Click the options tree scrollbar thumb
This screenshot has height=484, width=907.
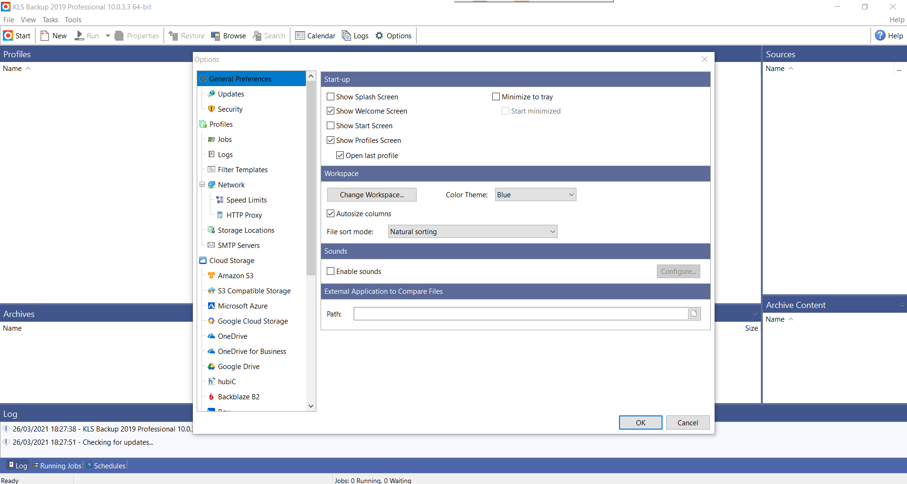(x=311, y=178)
